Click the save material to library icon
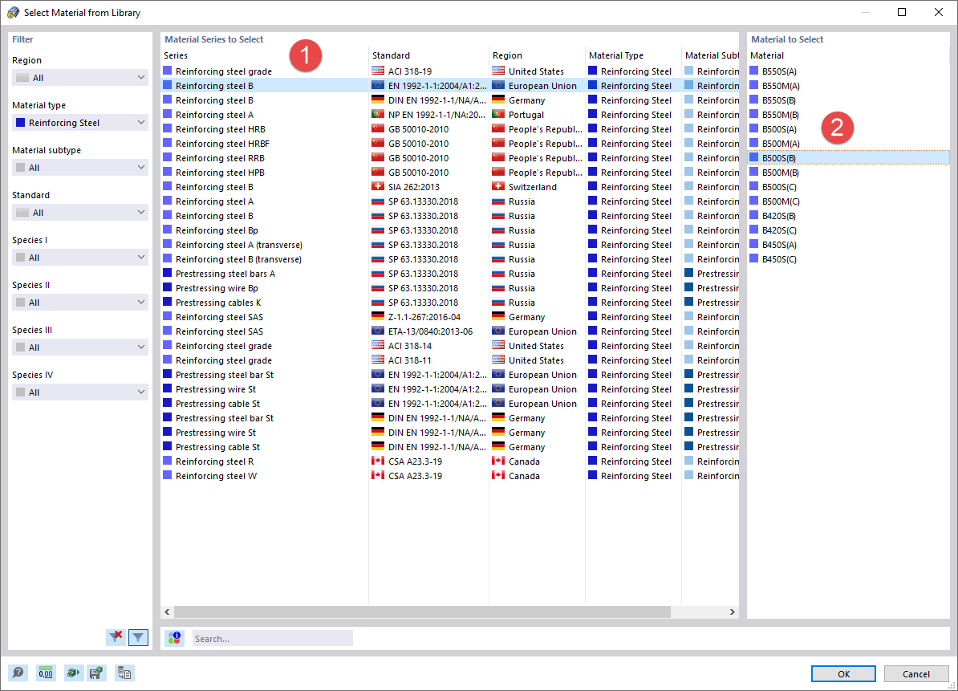This screenshot has width=958, height=691. [x=96, y=673]
